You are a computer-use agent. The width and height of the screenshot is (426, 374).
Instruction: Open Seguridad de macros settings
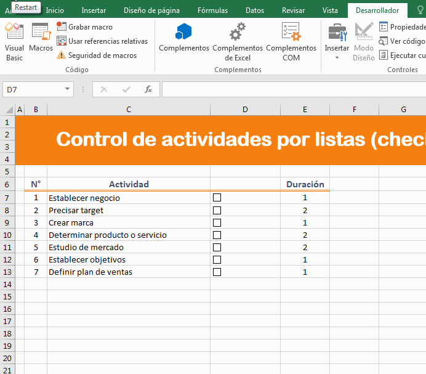(x=97, y=55)
